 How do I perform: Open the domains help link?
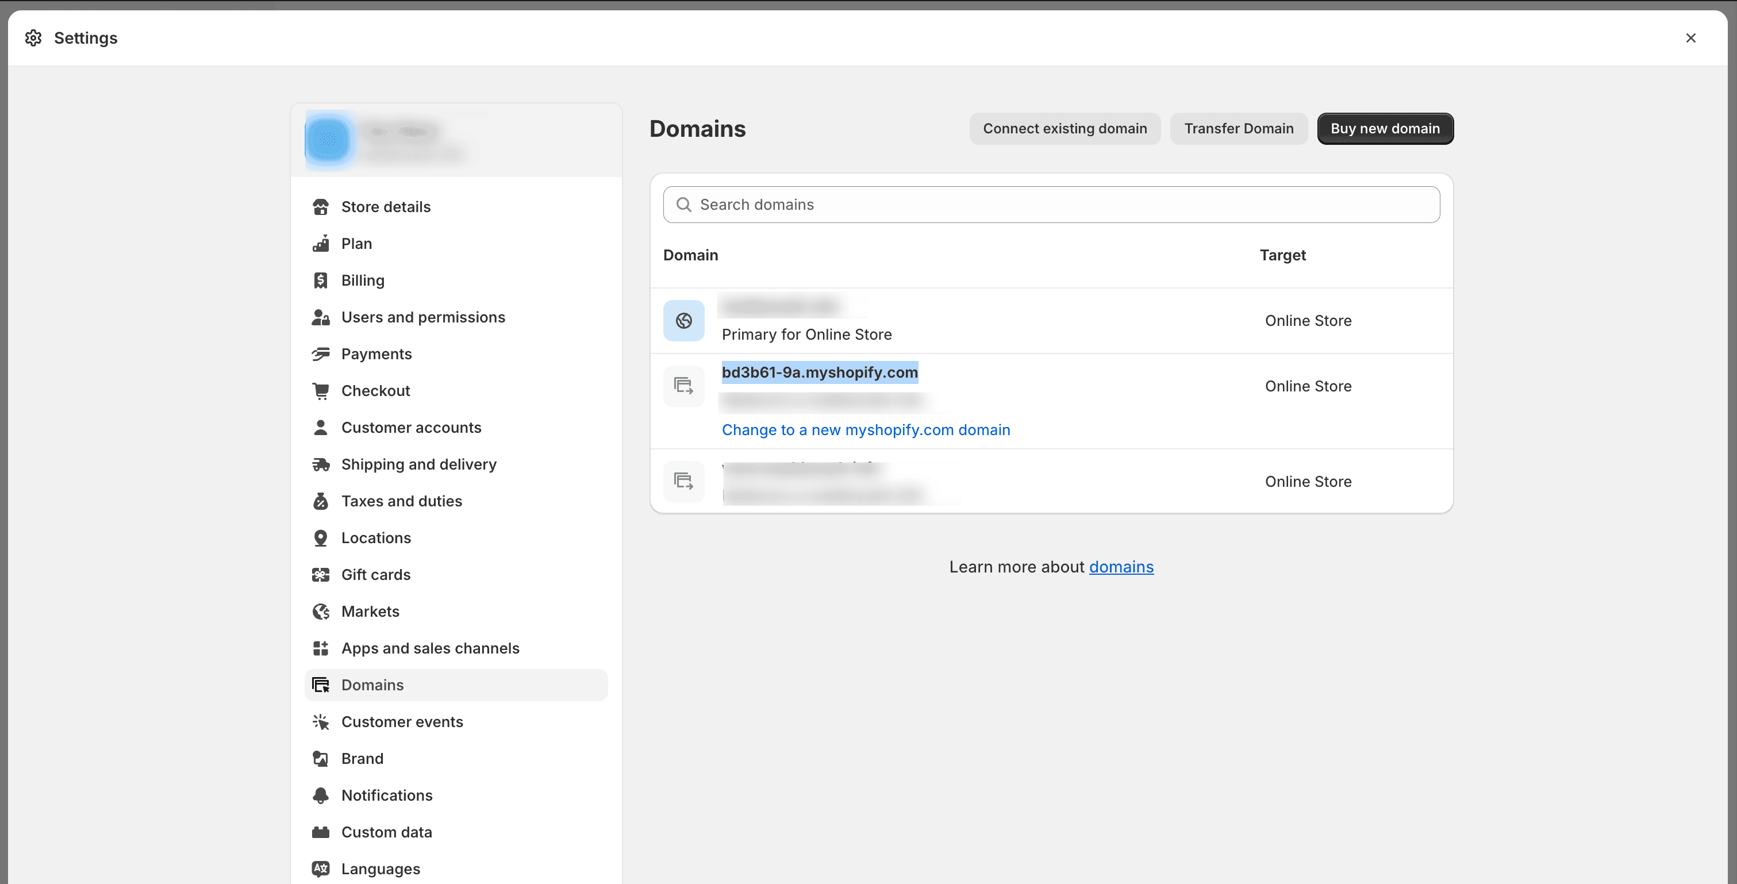tap(1121, 567)
